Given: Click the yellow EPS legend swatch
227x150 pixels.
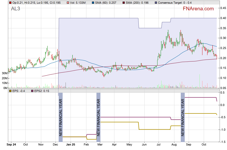Looking at the screenshot, I should click(x=10, y=91).
